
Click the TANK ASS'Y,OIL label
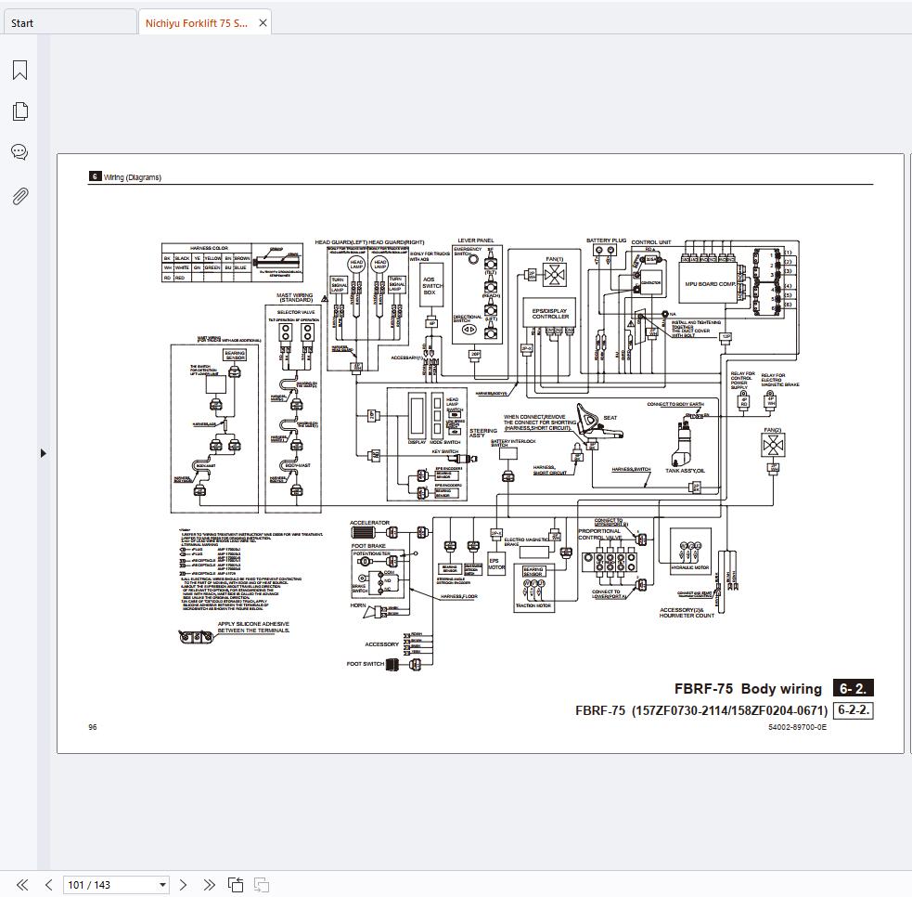point(685,471)
